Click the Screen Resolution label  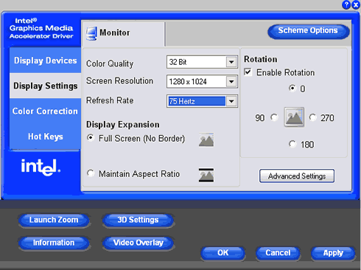119,81
